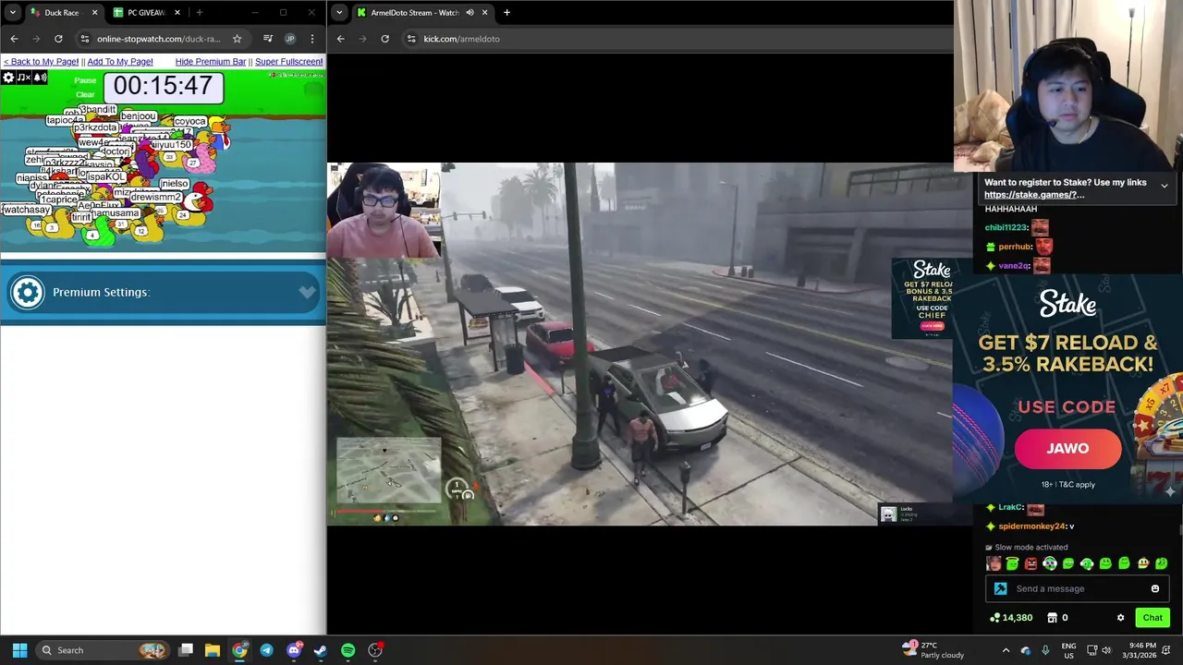Bookmark the online-stopwatch page star
The image size is (1183, 665).
pos(237,39)
